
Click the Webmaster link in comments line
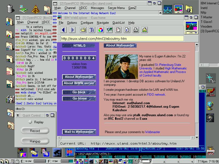click(152, 132)
